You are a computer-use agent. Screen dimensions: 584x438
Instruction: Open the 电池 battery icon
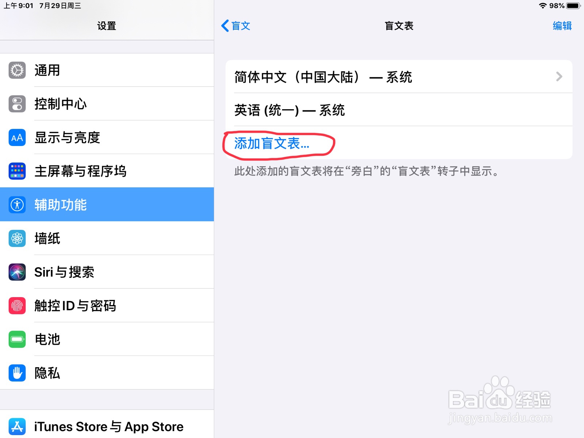click(x=17, y=339)
